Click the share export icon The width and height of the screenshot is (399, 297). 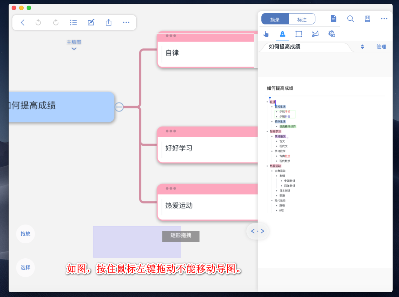(109, 23)
